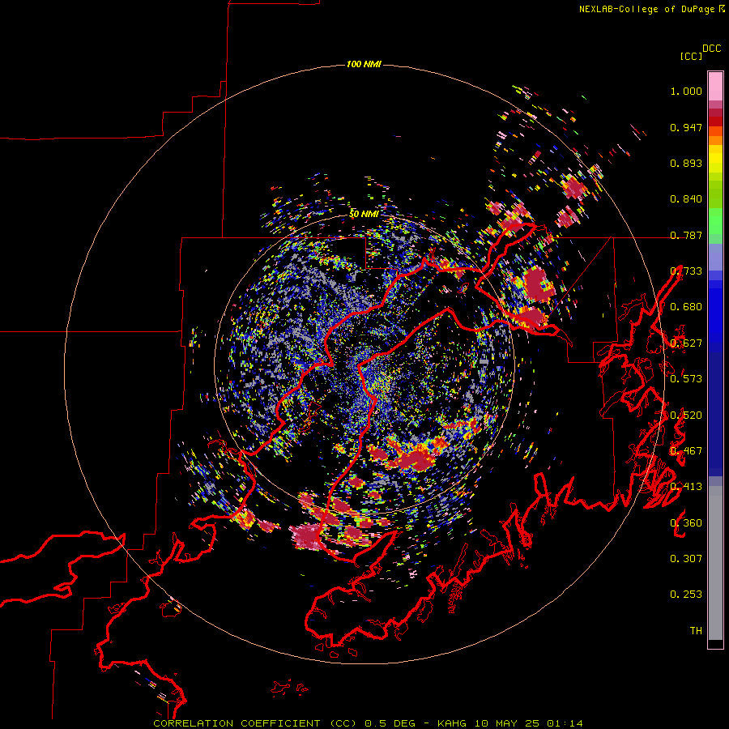The image size is (729, 729).
Task: Select the 0.947 scale value
Action: 686,127
